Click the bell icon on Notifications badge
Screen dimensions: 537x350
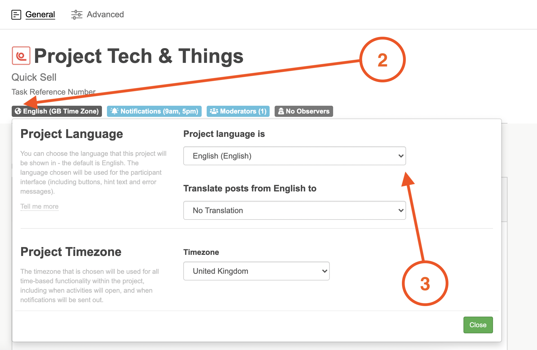click(114, 111)
